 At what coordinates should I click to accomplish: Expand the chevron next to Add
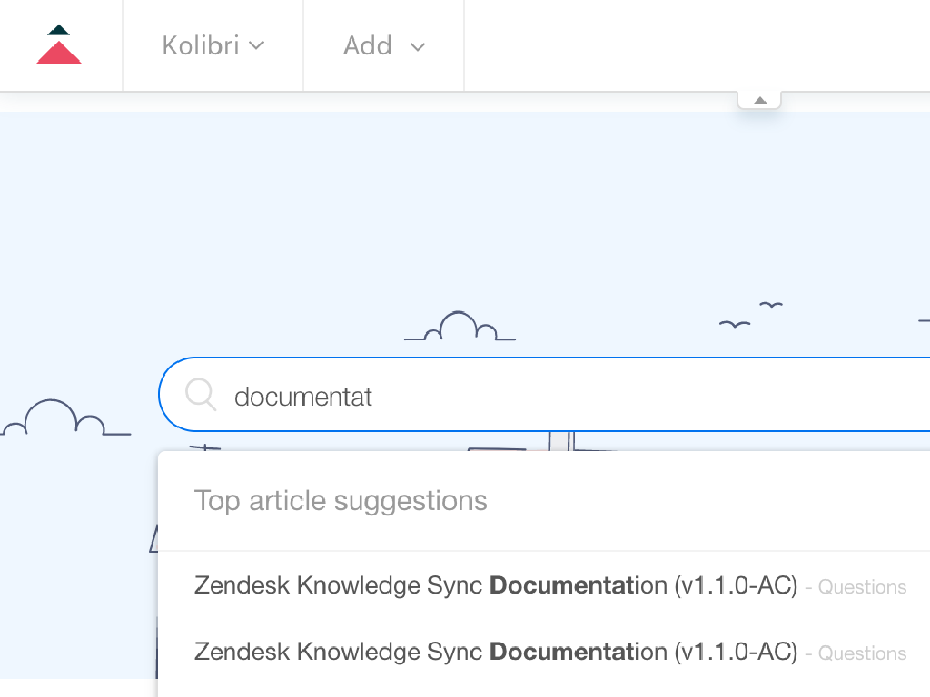point(418,46)
